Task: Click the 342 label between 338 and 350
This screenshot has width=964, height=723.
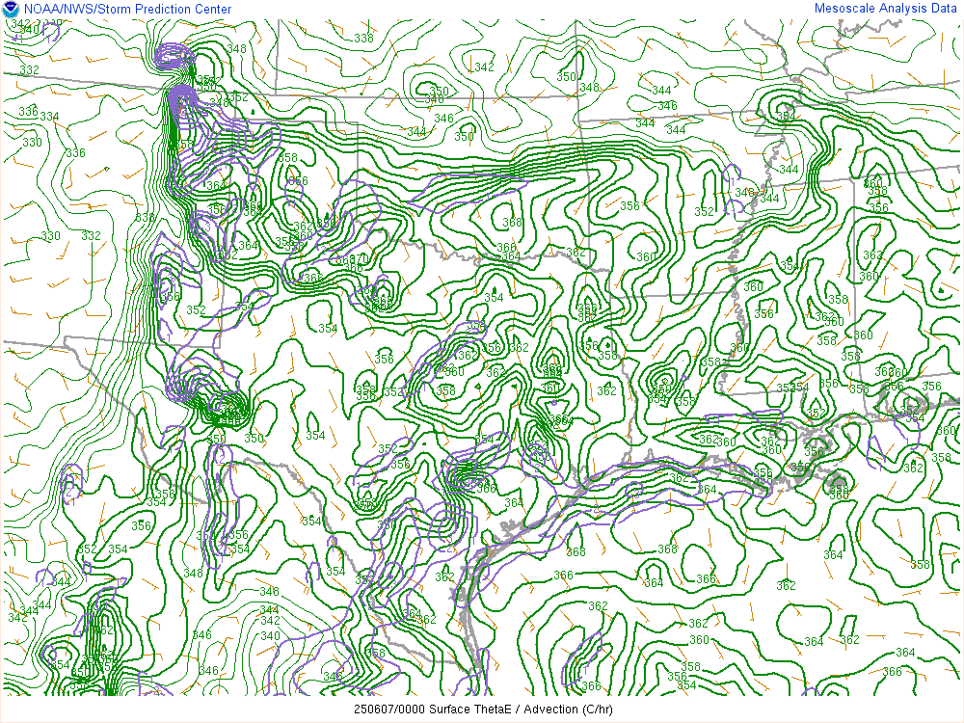Action: [x=484, y=67]
